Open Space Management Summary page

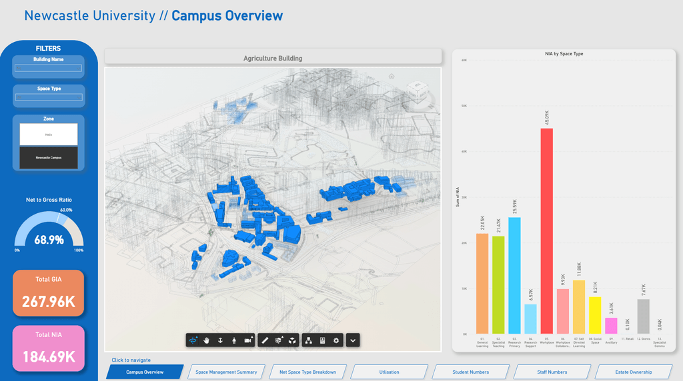pyautogui.click(x=226, y=372)
